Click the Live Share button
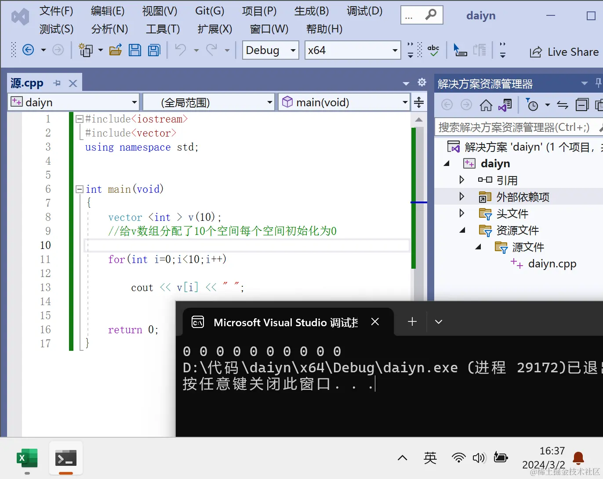Screen dimensions: 603x479 tap(564, 52)
